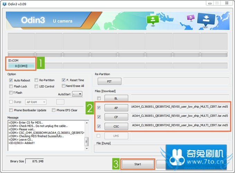Select the 0:[COM3] port box
Screen dimensions: 235x173
coord(21,66)
